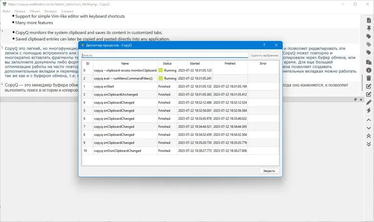Open item info via the circled 'i' icon
The image size is (374, 222).
[x=368, y=70]
